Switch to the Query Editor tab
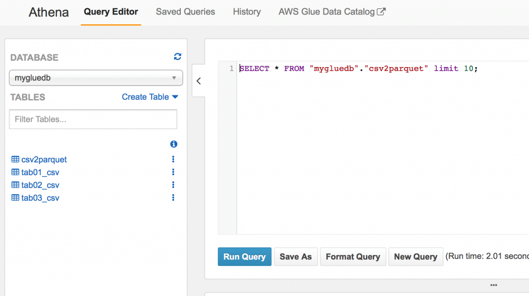529x296 pixels. pos(111,12)
